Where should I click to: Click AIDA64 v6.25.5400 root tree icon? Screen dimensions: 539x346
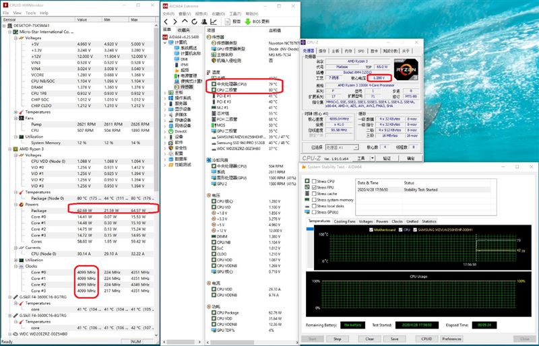165,37
